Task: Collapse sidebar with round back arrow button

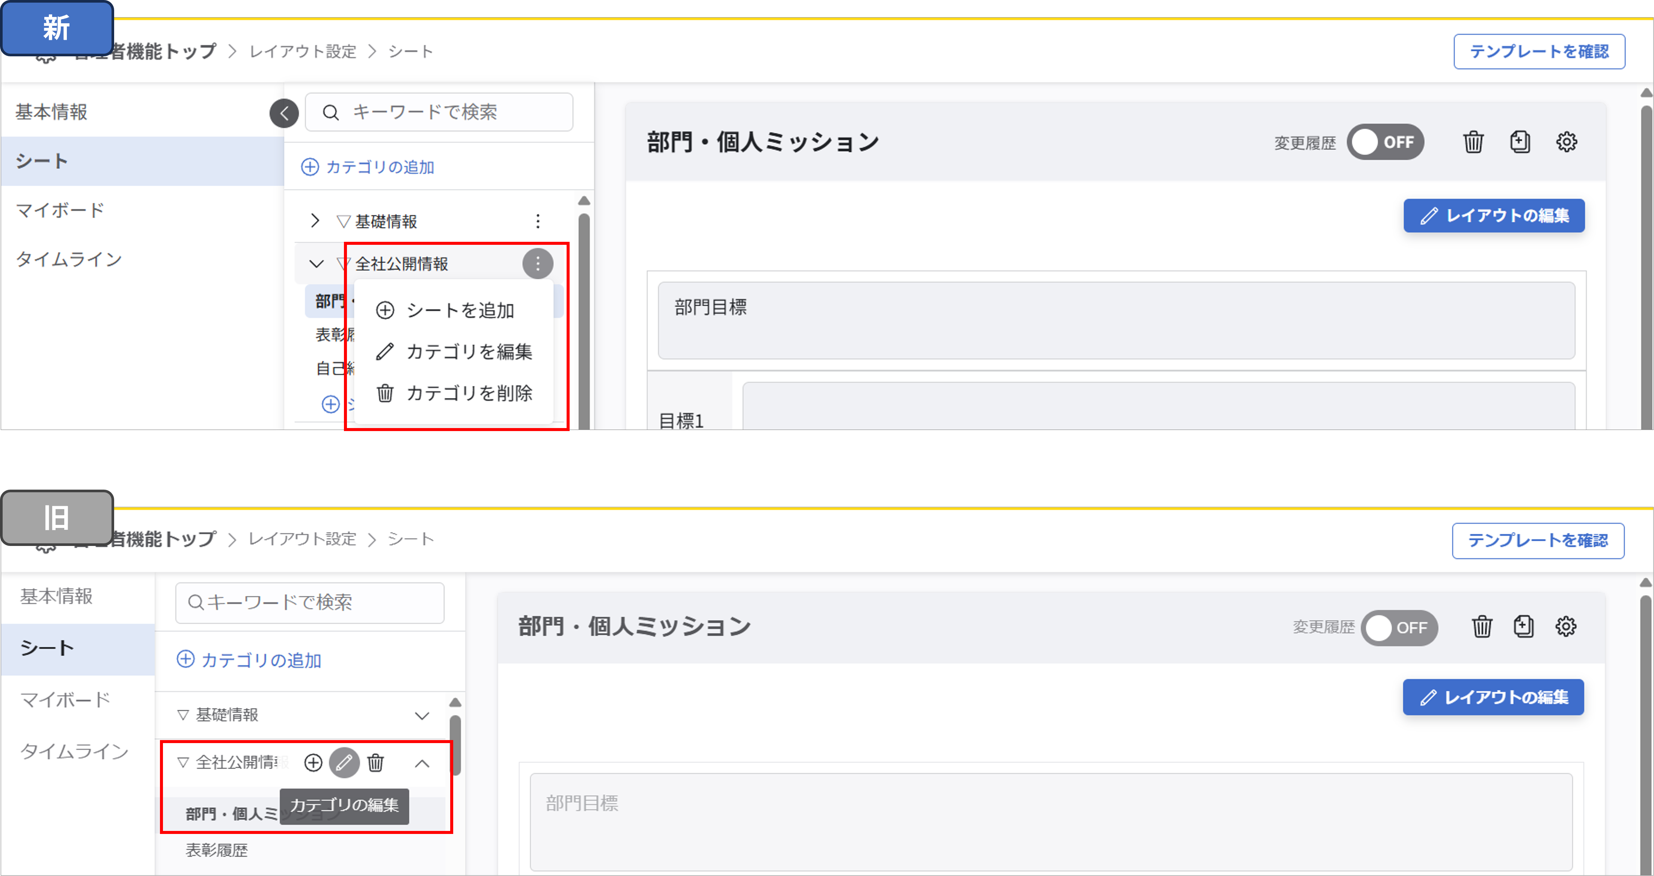Action: 284,114
